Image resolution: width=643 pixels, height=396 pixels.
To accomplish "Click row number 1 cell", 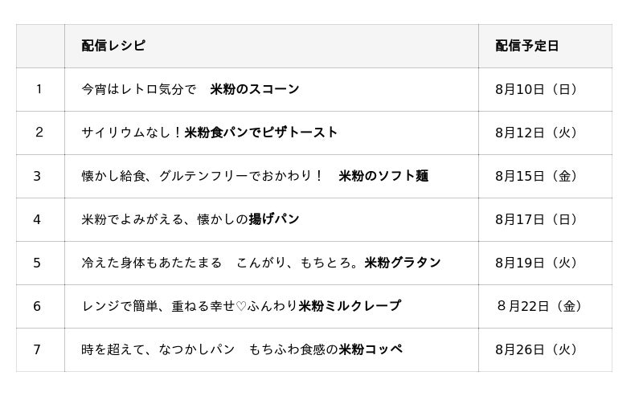I will (39, 89).
